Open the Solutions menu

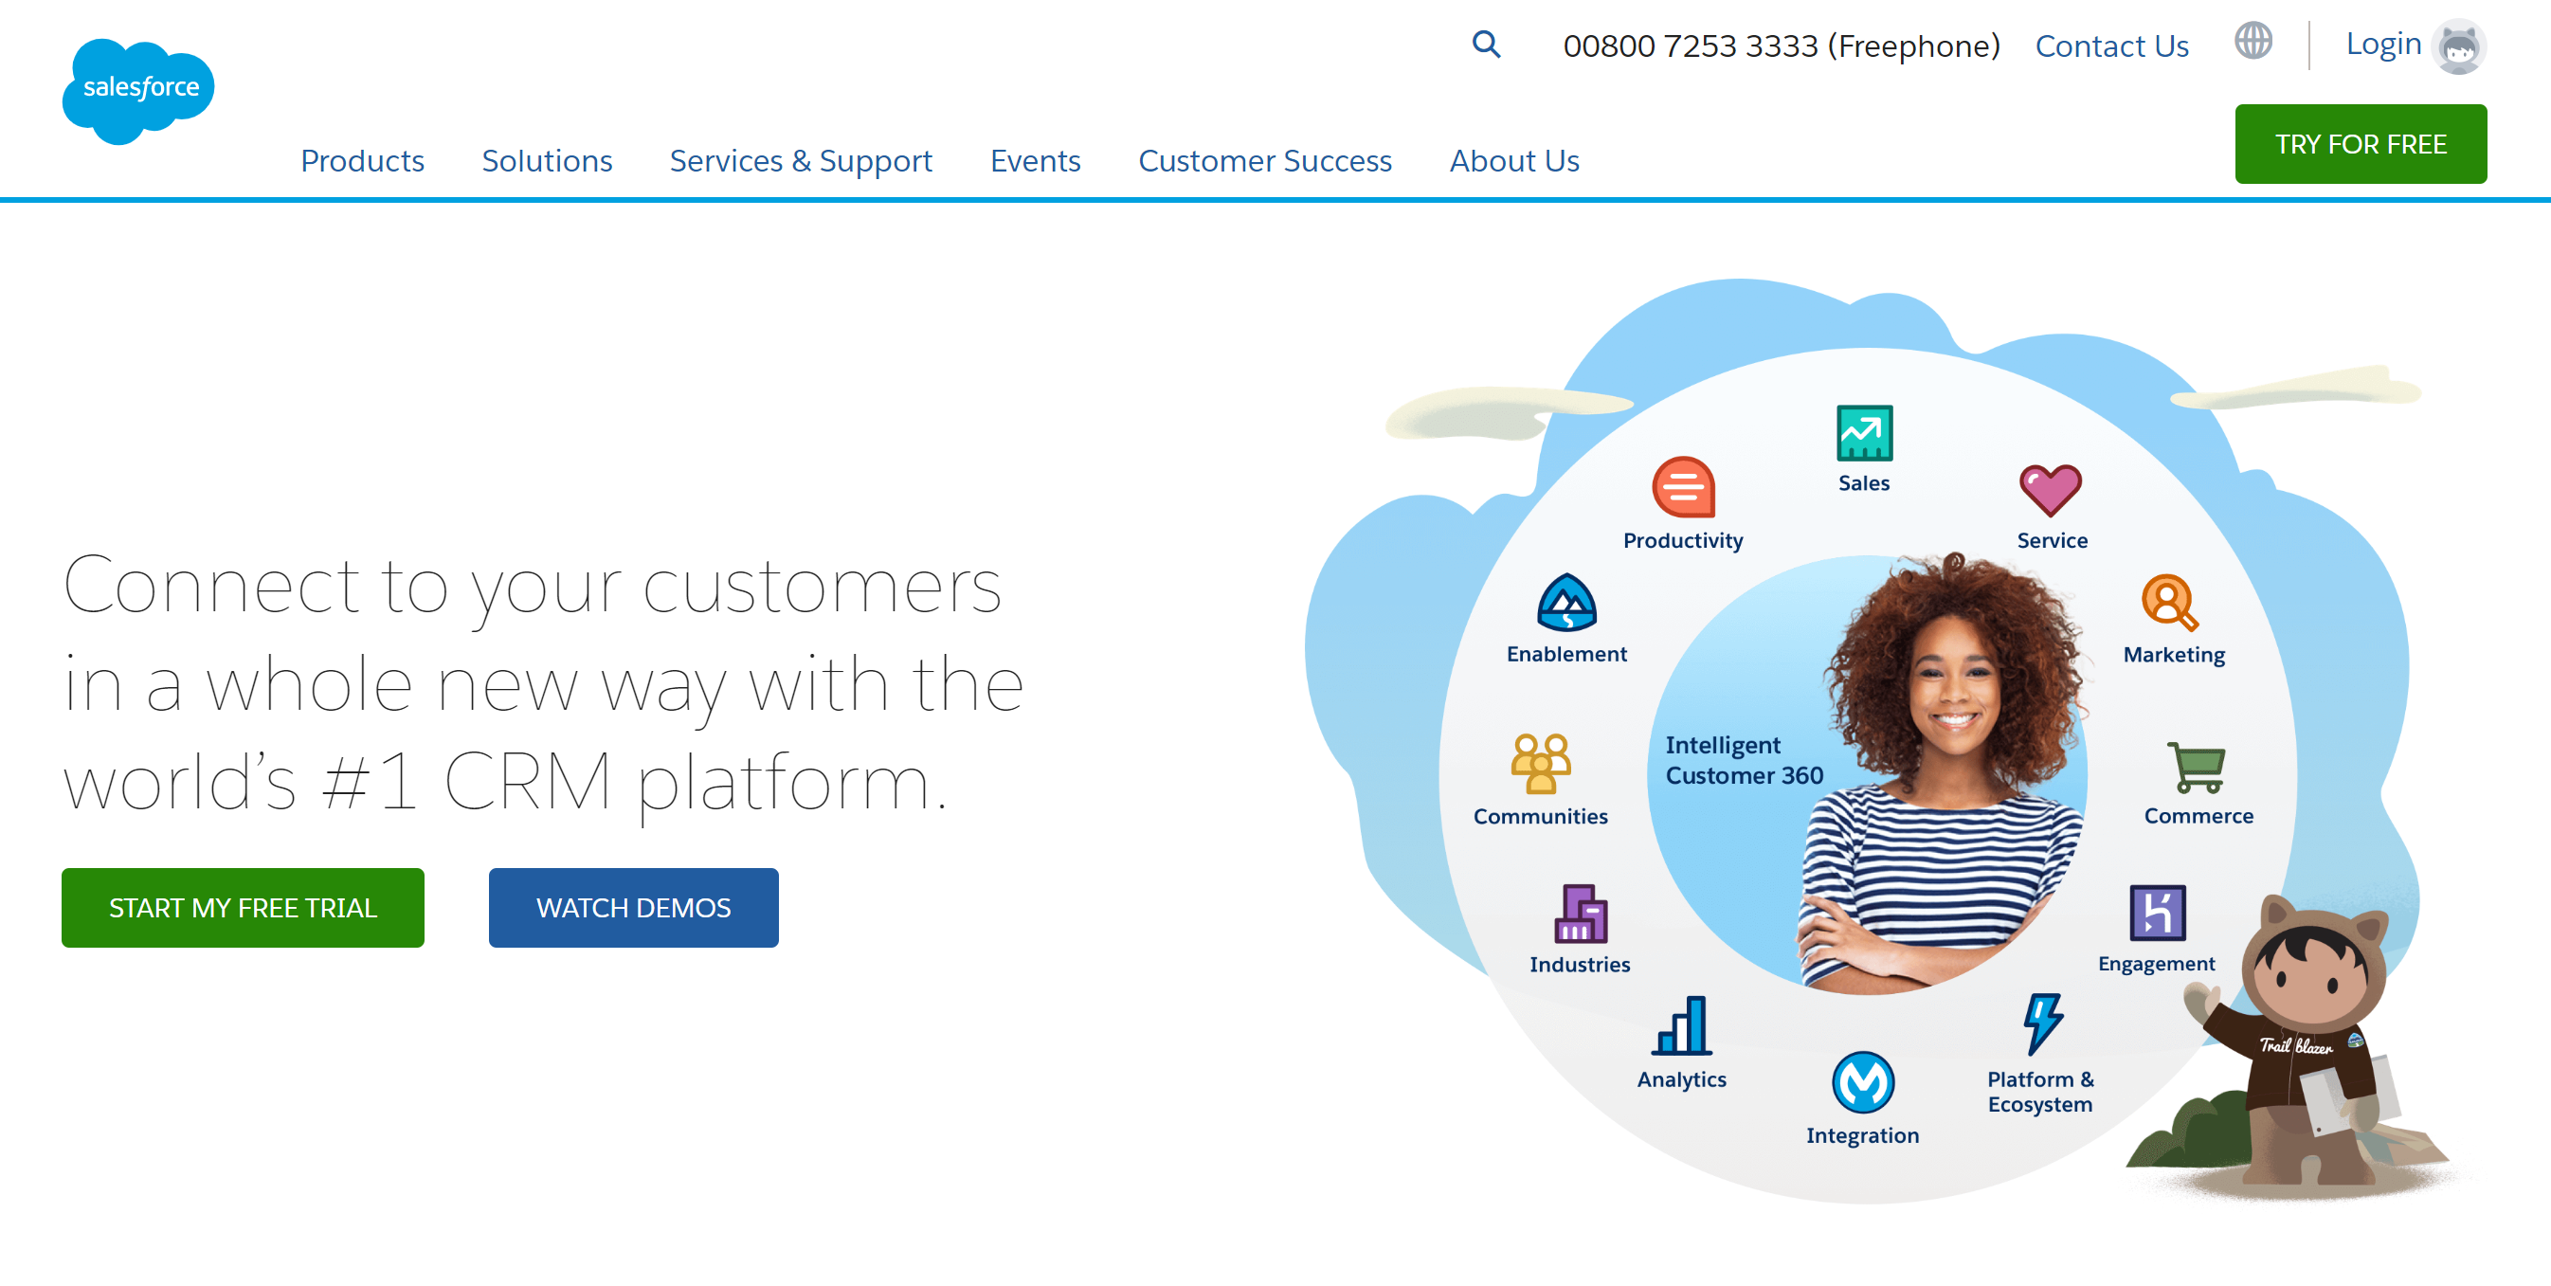tap(547, 160)
